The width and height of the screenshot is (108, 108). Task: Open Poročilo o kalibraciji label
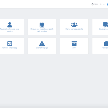10,48
